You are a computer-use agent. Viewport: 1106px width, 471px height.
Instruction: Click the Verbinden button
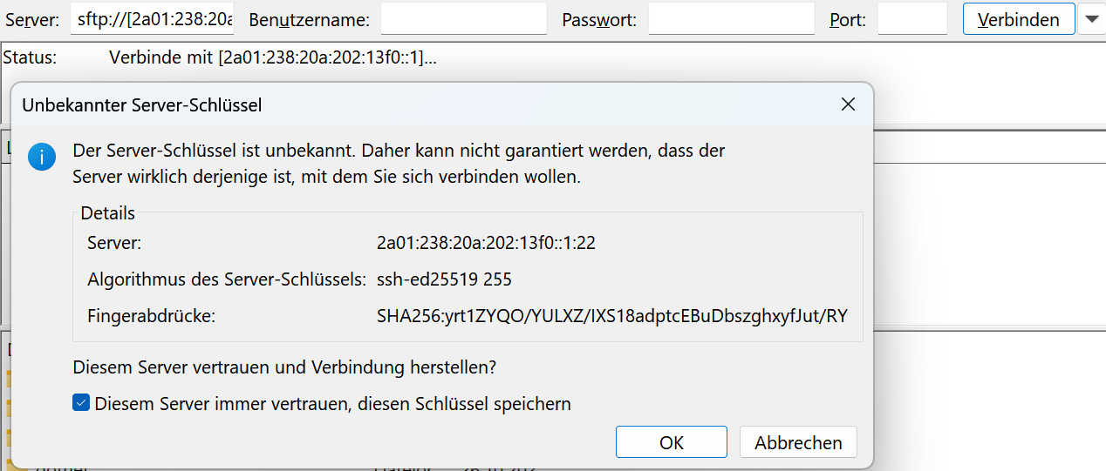1019,19
